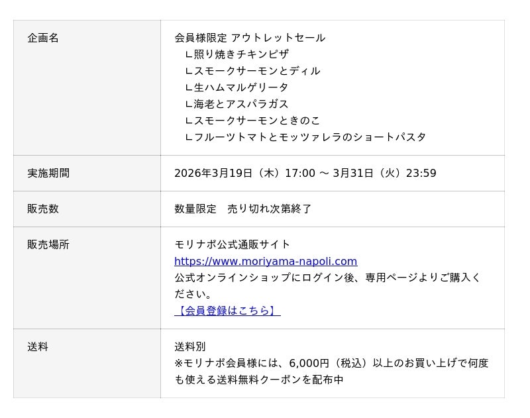The image size is (530, 418).
Task: Open the moriyama-napoli.com website link
Action: (x=266, y=261)
